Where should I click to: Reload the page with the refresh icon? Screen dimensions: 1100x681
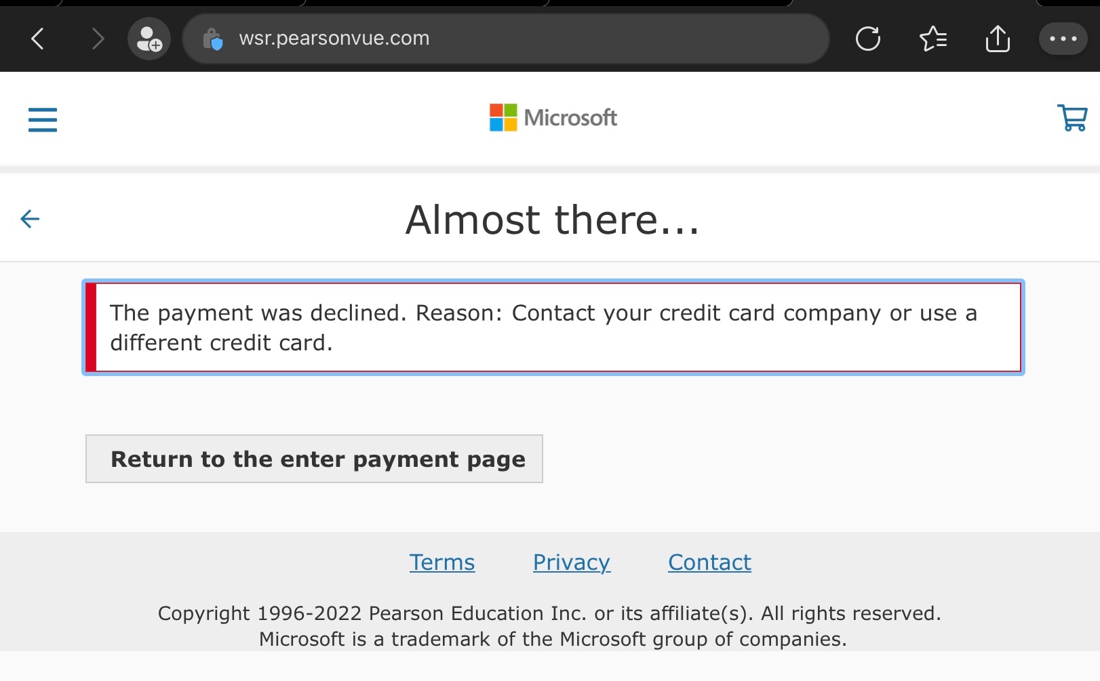pyautogui.click(x=868, y=39)
